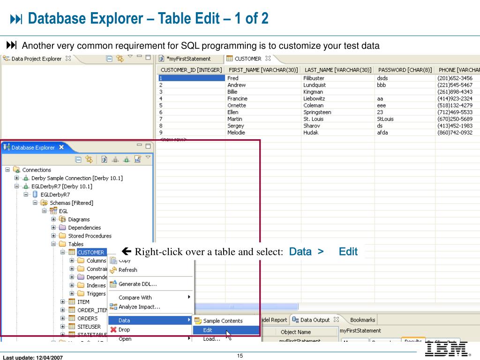The width and height of the screenshot is (480, 360).
Task: Click the Analyze Impact icon in context menu
Action: tap(113, 307)
